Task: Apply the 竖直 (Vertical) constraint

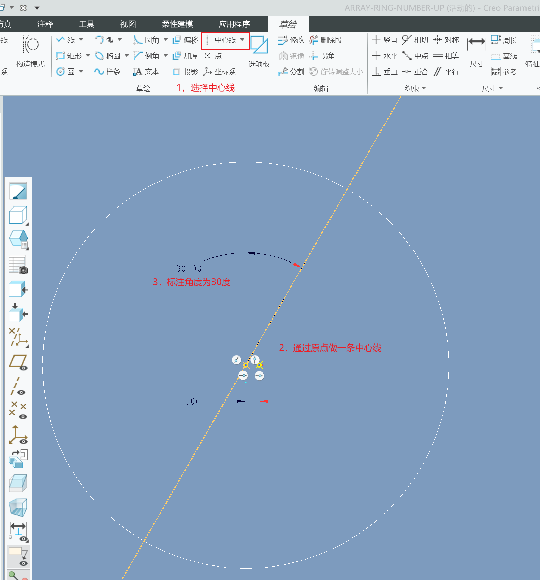Action: [x=385, y=40]
